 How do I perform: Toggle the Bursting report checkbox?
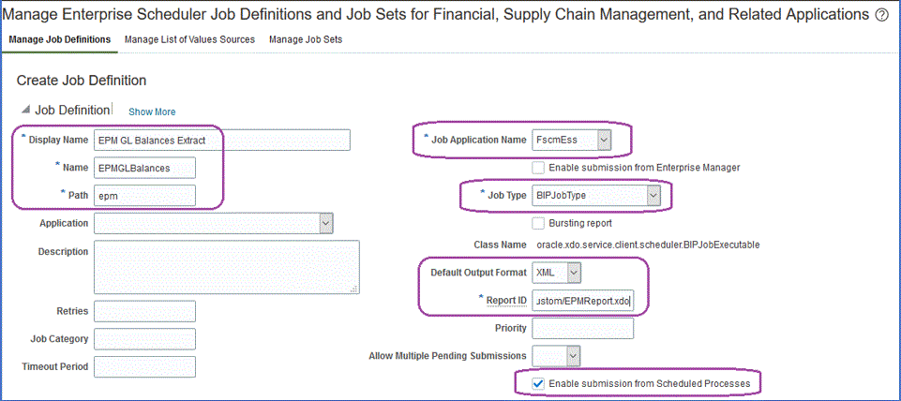[538, 223]
